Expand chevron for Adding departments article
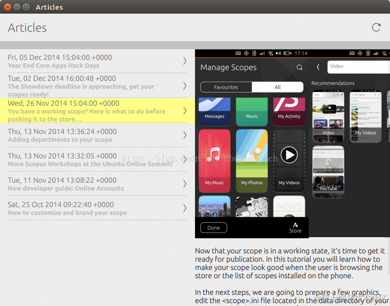Image resolution: width=390 pixels, height=306 pixels. [185, 135]
